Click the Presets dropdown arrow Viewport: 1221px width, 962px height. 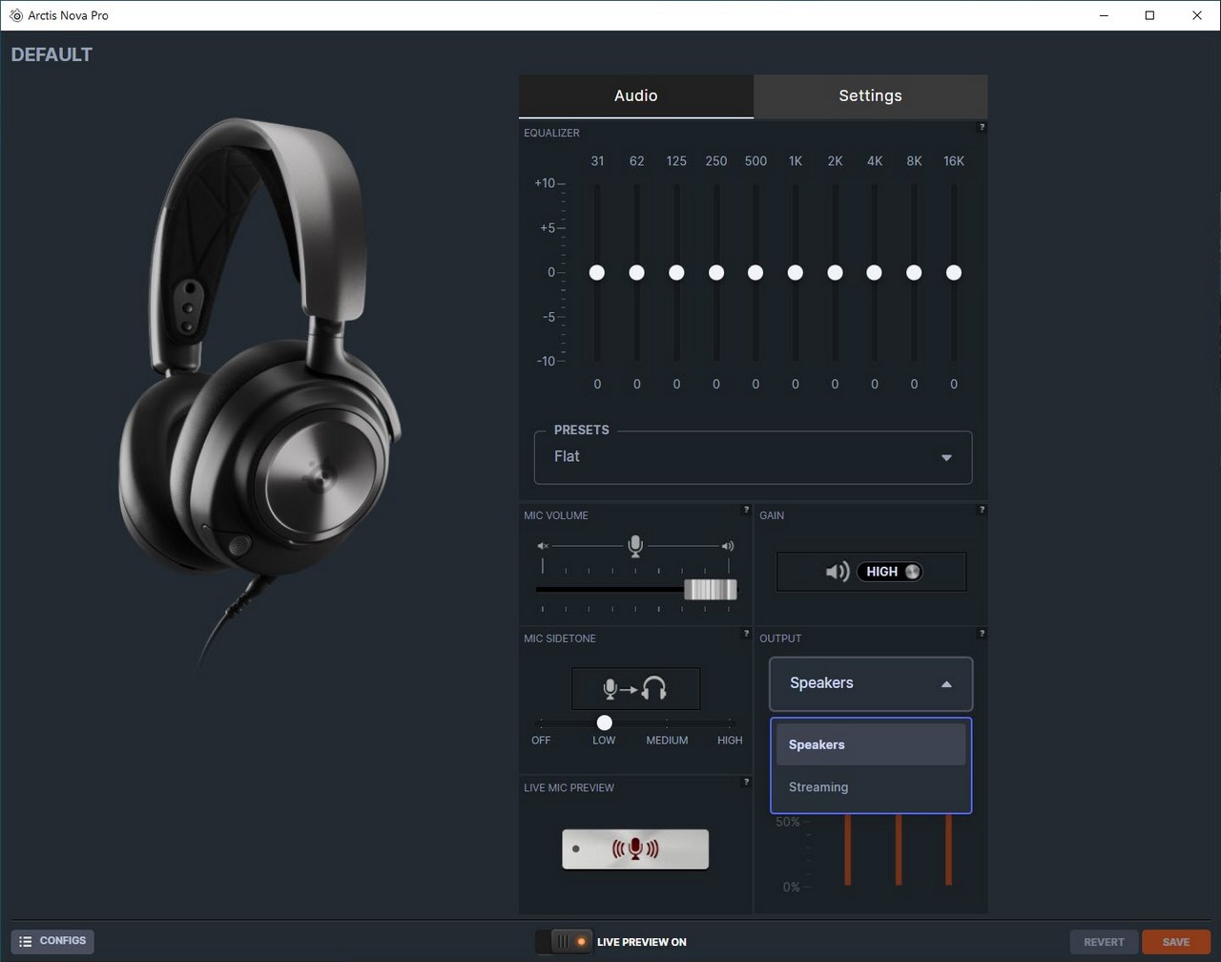tap(946, 458)
